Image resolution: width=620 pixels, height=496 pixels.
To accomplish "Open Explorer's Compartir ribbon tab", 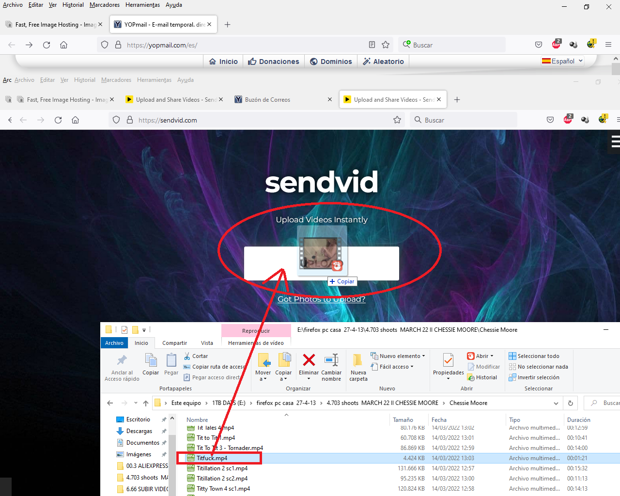I will coord(174,343).
